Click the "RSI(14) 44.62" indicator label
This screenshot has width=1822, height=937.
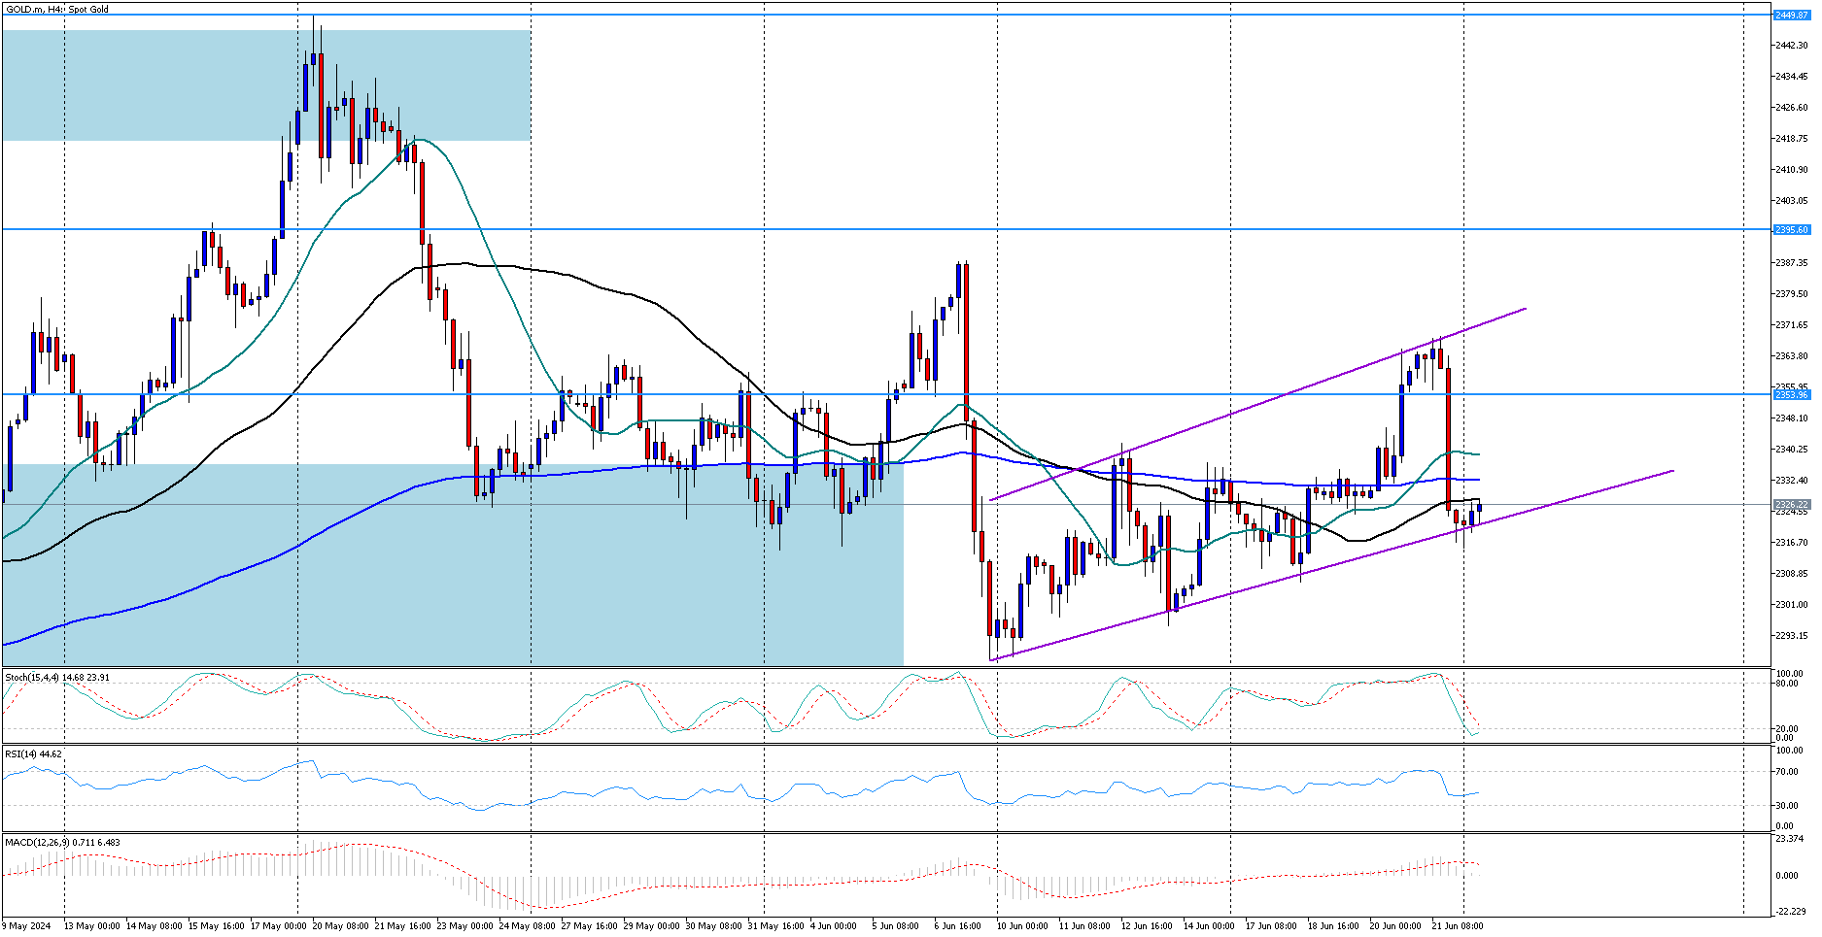[x=33, y=754]
